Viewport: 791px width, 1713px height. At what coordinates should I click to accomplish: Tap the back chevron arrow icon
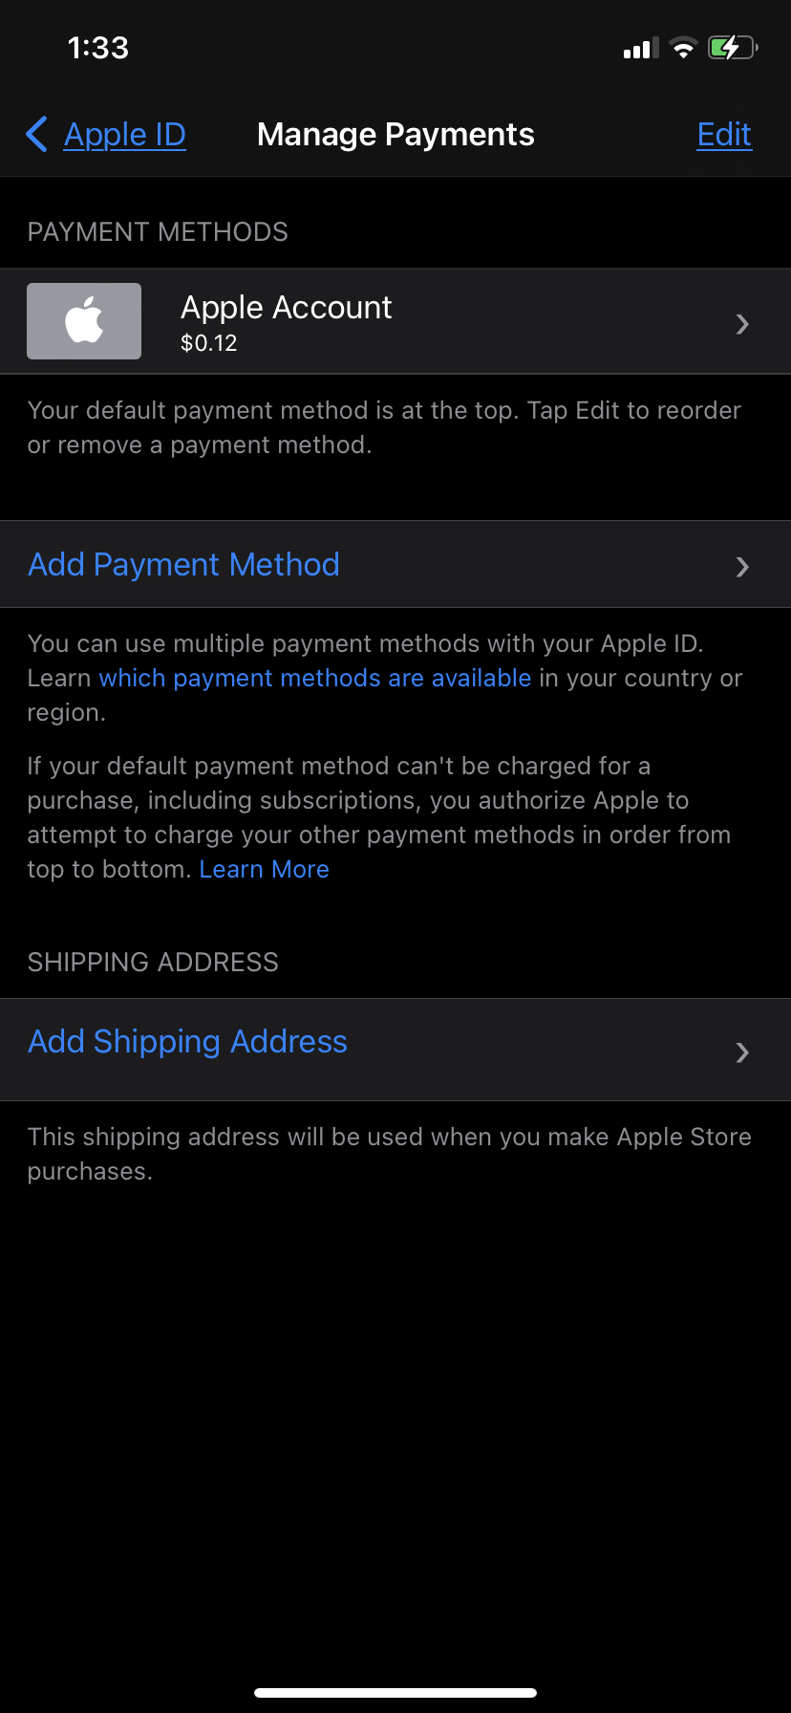click(36, 135)
